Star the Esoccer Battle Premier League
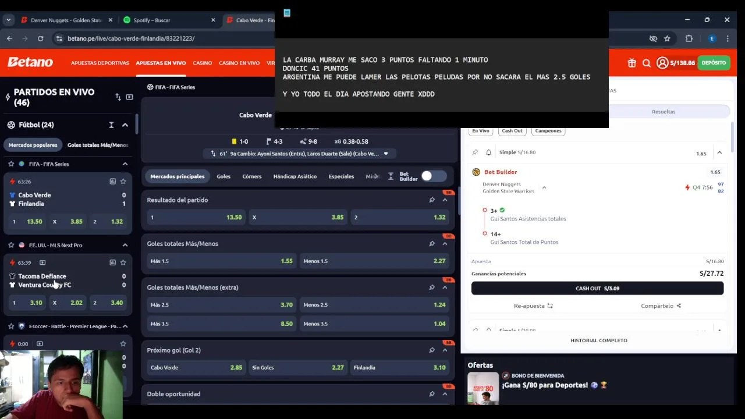745x419 pixels. click(11, 326)
